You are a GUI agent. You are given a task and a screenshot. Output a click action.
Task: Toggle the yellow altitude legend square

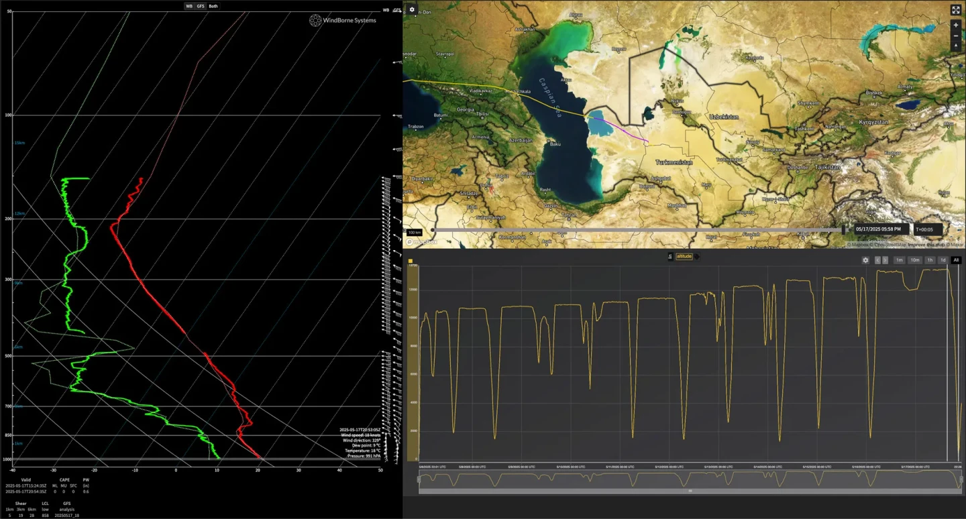click(x=411, y=261)
